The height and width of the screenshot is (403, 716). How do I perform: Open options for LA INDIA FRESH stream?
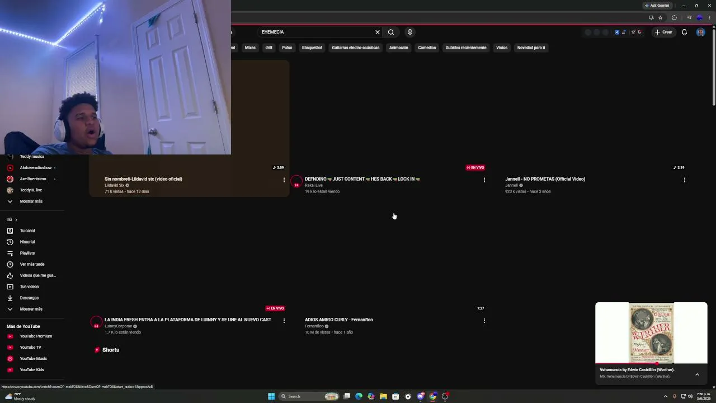pyautogui.click(x=284, y=321)
